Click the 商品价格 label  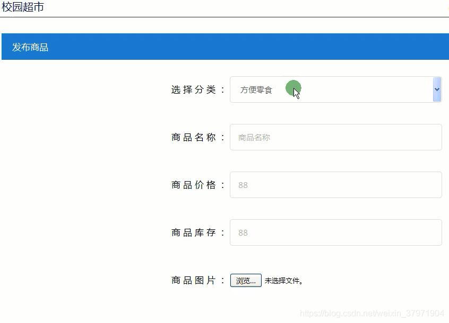click(x=198, y=185)
